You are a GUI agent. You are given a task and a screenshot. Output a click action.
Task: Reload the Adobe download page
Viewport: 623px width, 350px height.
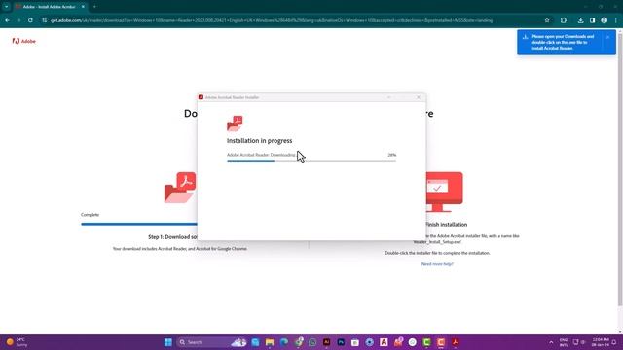tap(30, 20)
